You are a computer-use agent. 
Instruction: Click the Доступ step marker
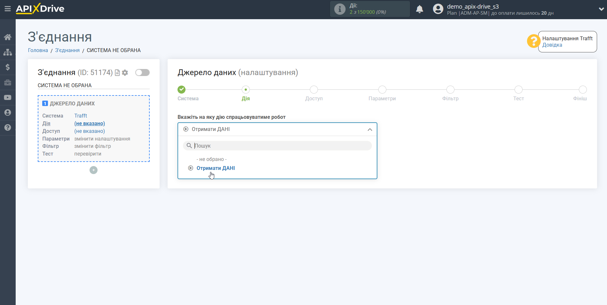314,90
